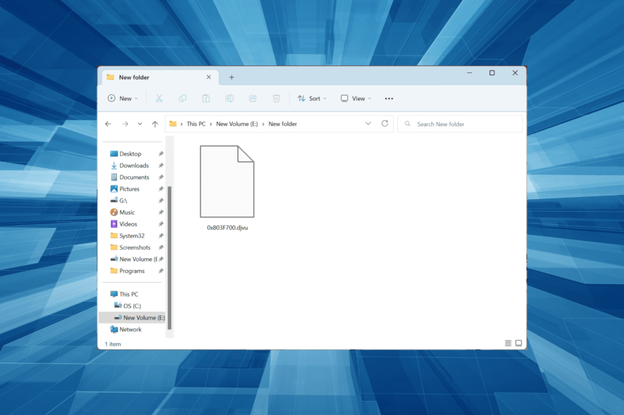This screenshot has width=624, height=415.
Task: Go back with the left arrow
Action: coord(108,124)
